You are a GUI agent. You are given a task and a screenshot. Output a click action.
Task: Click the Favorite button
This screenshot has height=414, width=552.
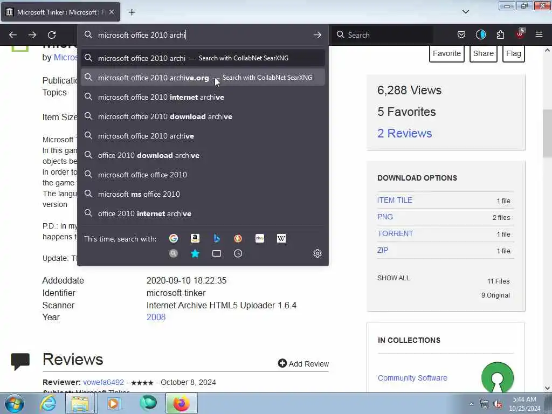447,53
